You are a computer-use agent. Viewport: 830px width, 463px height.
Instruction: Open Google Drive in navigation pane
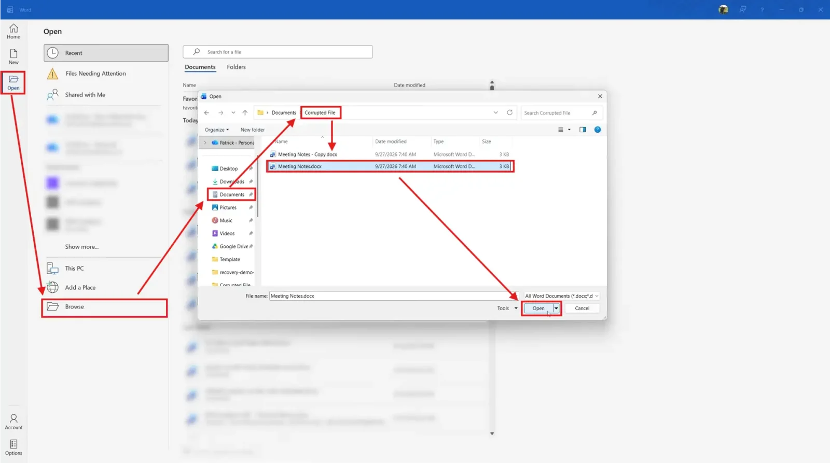coord(233,246)
